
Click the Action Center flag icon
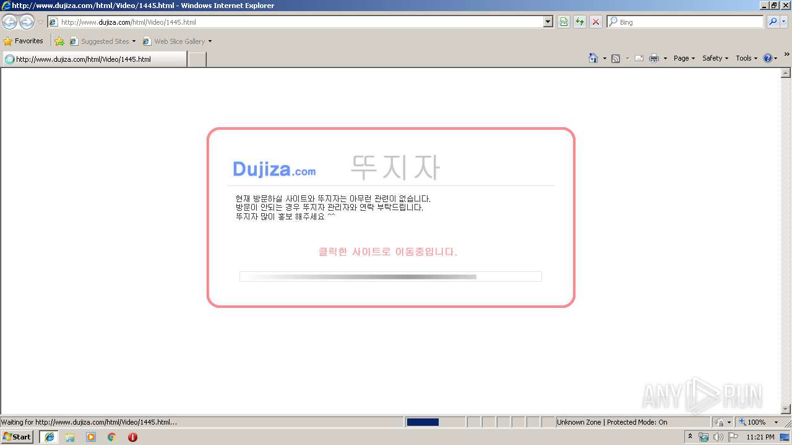click(733, 437)
